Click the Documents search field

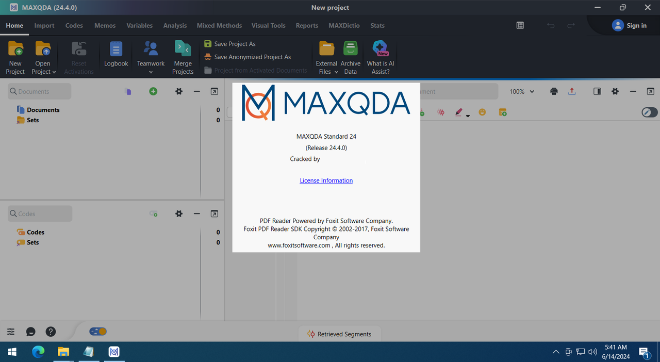click(40, 91)
